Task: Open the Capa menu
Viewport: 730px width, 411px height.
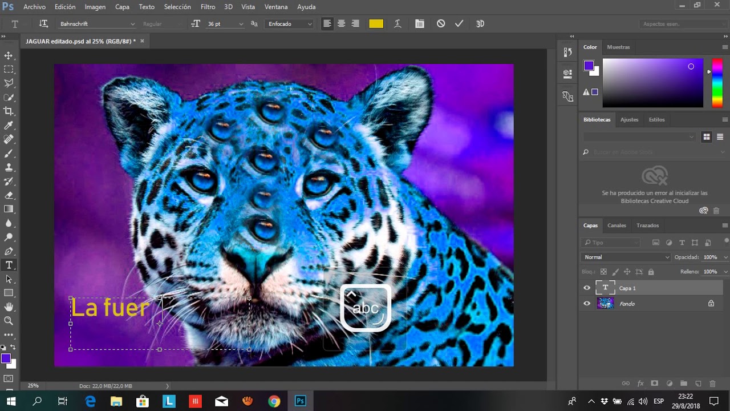Action: point(122,7)
